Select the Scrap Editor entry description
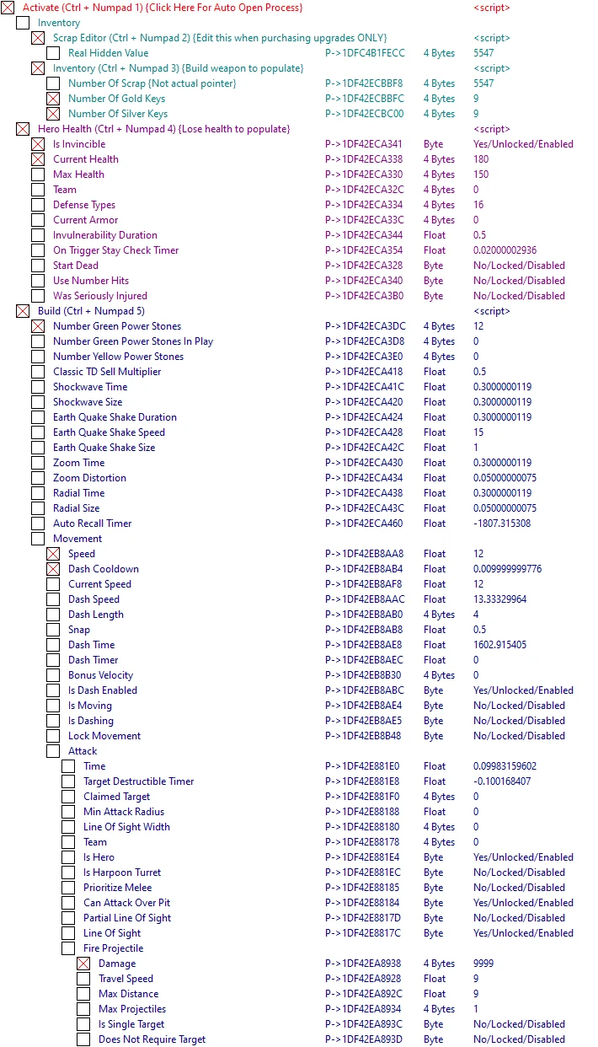Viewport: 598px width, 1047px height. coord(220,38)
